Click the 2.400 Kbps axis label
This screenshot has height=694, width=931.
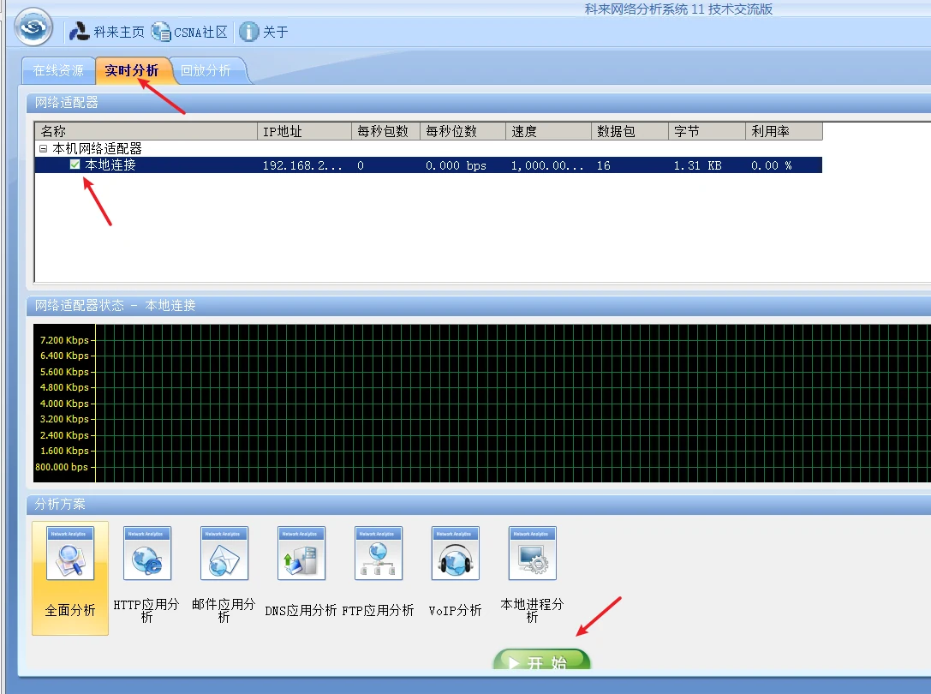coord(64,435)
